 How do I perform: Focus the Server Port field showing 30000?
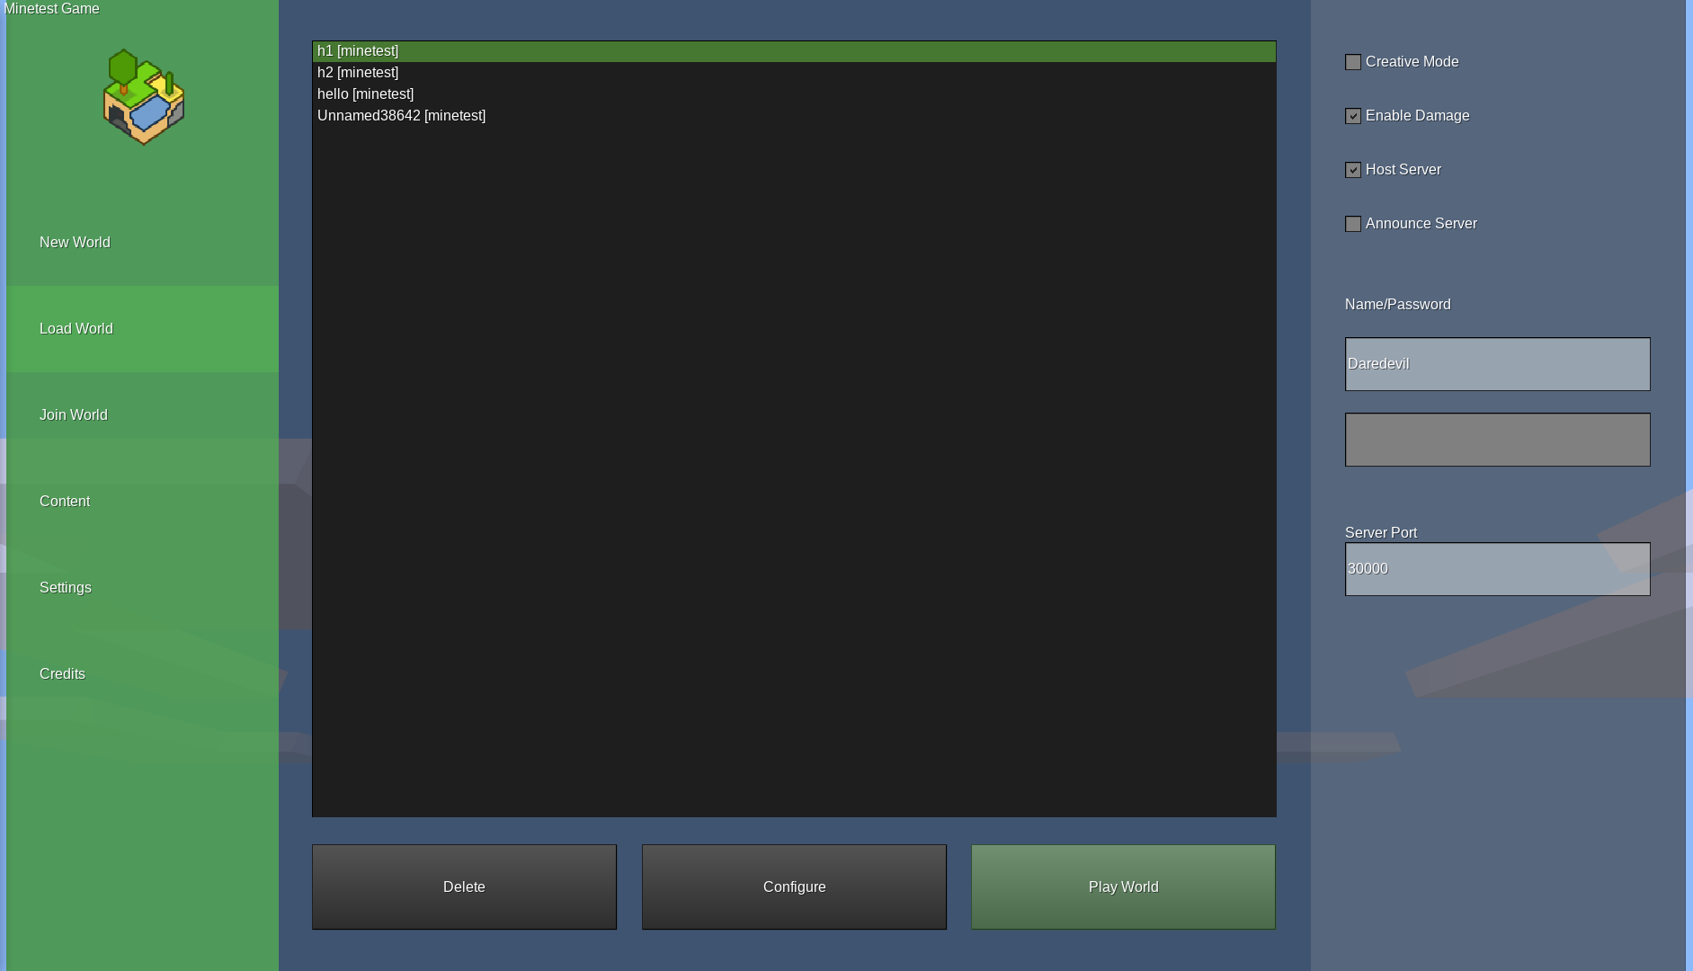(x=1497, y=569)
